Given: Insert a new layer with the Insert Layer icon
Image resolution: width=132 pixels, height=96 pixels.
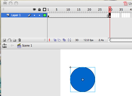Looking at the screenshot, I should coord(4,40).
